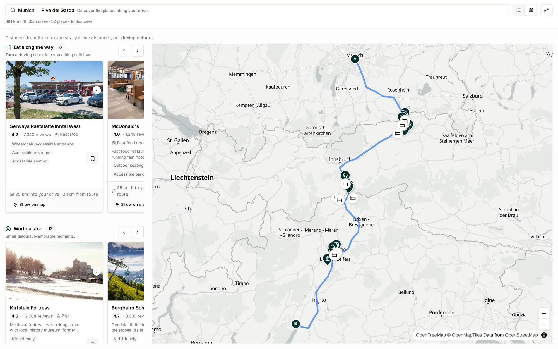Viewport: 558px width, 349px height.
Task: Zoom out on the map
Action: [544, 324]
